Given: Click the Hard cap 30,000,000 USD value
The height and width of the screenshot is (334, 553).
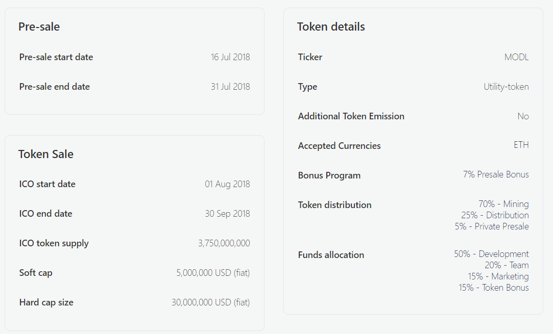Looking at the screenshot, I should click(210, 302).
